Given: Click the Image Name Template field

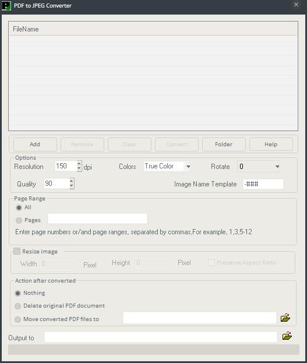Looking at the screenshot, I should pyautogui.click(x=263, y=184).
